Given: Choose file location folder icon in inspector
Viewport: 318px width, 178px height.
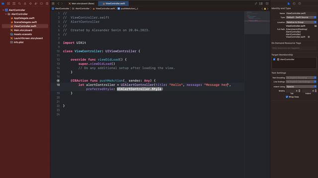Looking at the screenshot, I should click(316, 26).
